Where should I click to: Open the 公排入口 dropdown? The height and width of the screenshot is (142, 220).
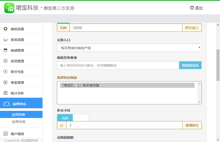tap(129, 48)
